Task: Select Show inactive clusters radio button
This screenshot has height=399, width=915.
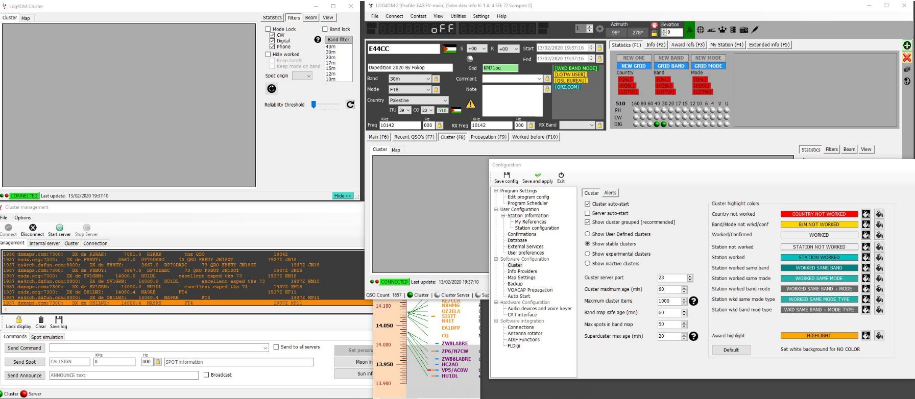Action: [x=587, y=263]
